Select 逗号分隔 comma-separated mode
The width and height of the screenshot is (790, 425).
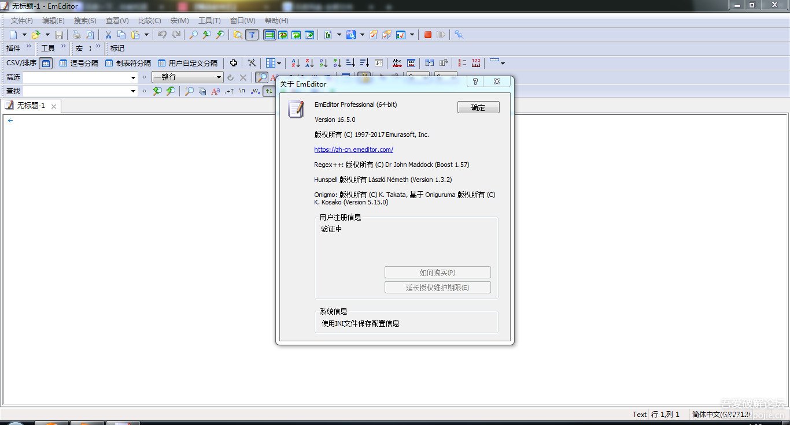[79, 63]
